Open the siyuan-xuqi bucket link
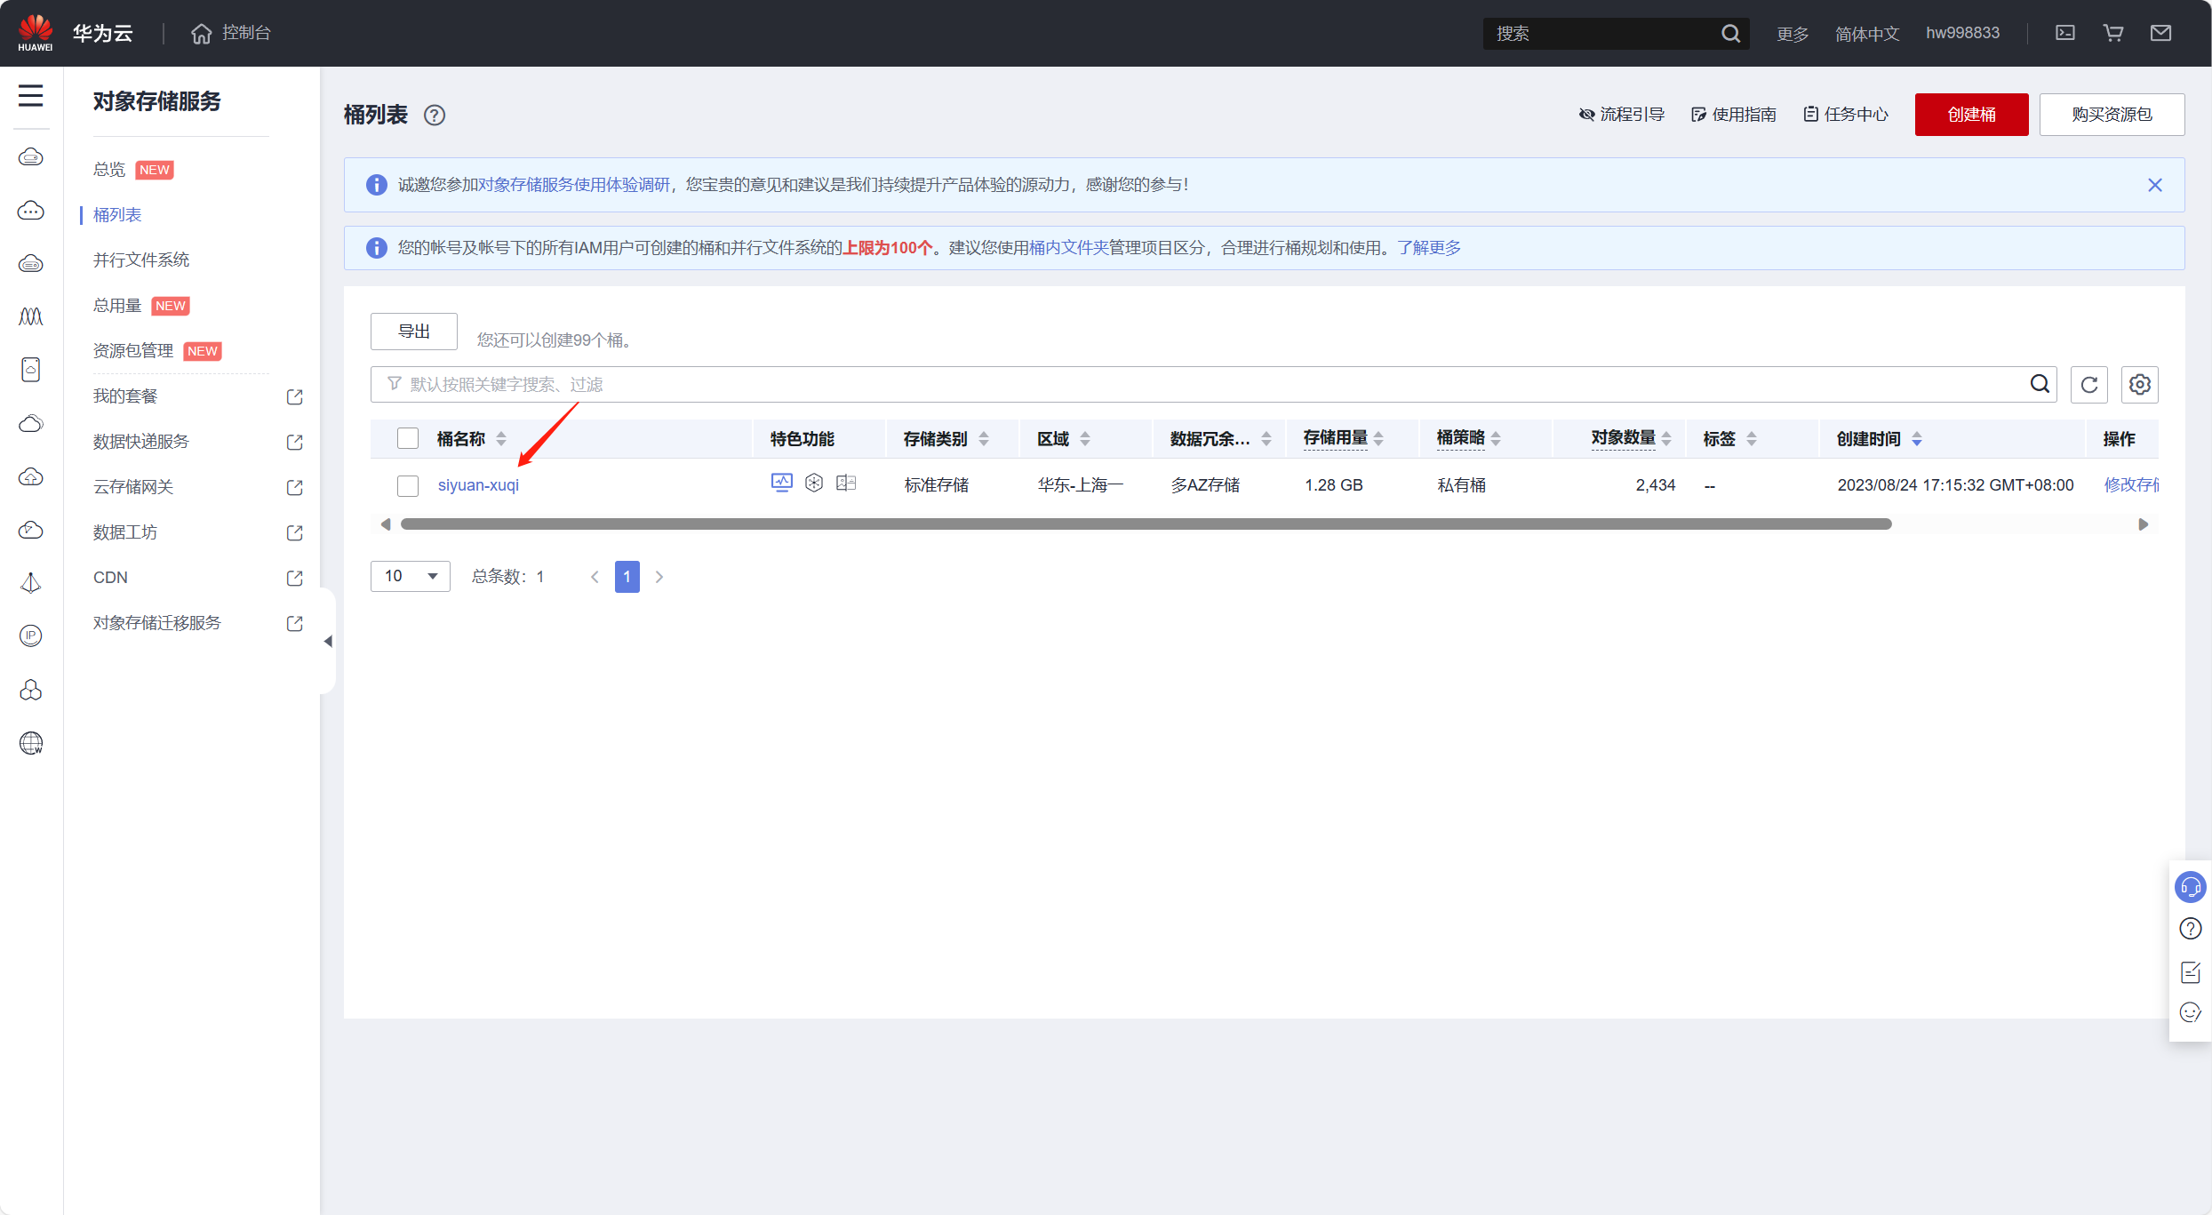Screen dimensions: 2212x1215 [478, 485]
